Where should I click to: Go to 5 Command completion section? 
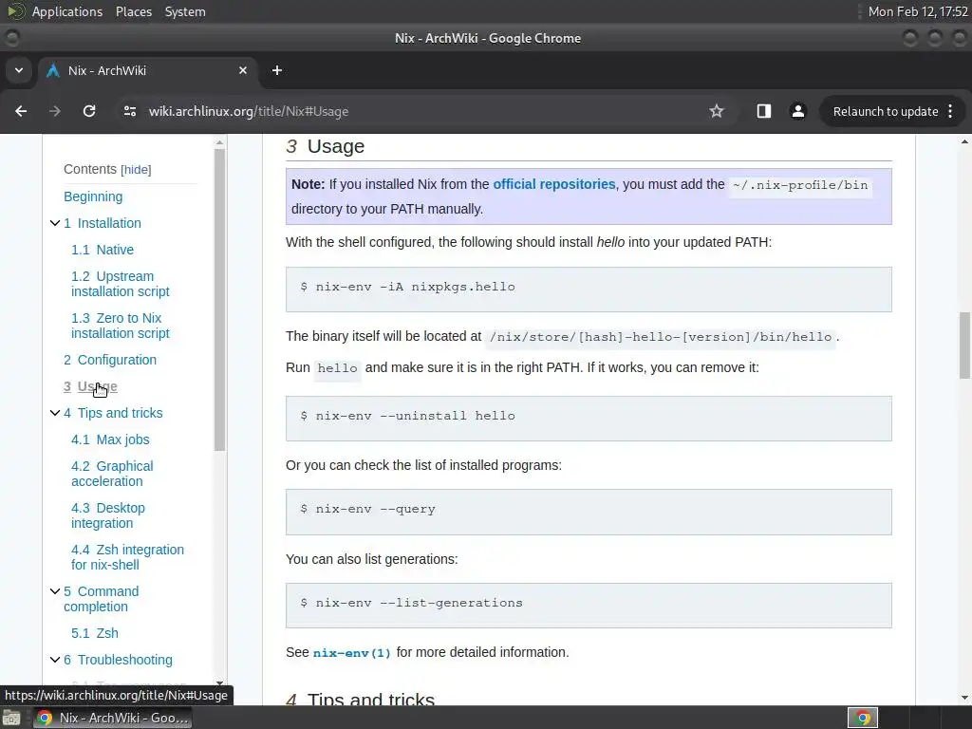[x=101, y=599]
